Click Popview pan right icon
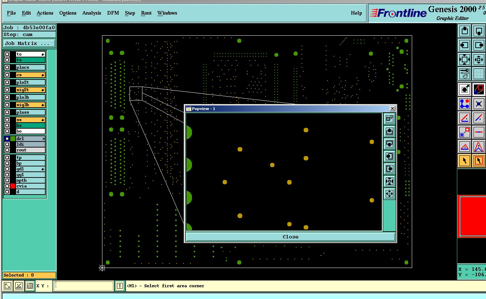The image size is (486, 299). (x=389, y=169)
